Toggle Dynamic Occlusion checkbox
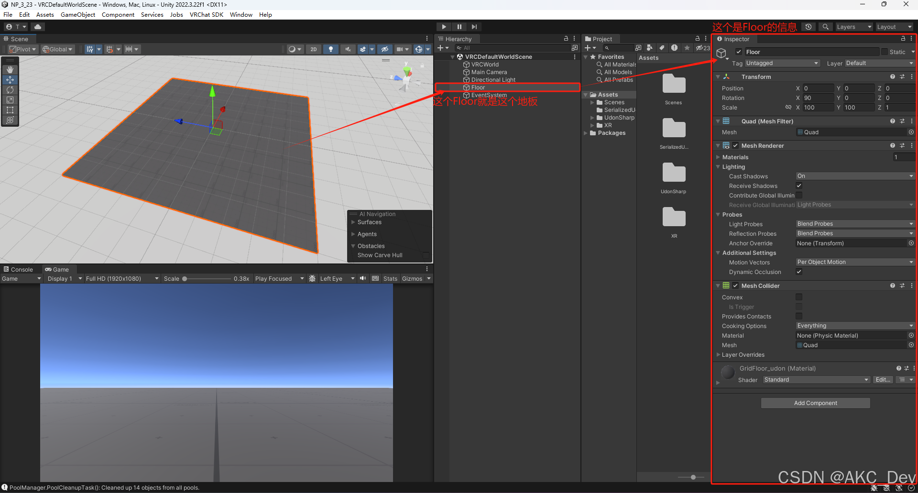 click(x=799, y=272)
